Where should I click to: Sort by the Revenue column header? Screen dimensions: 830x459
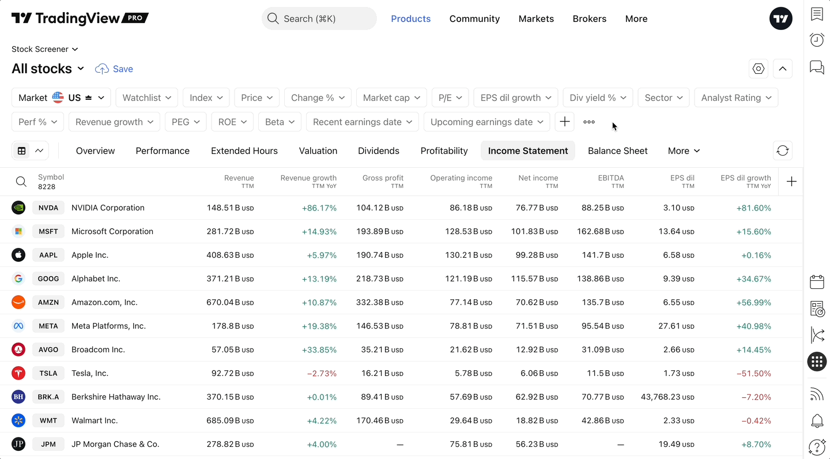coord(239,182)
